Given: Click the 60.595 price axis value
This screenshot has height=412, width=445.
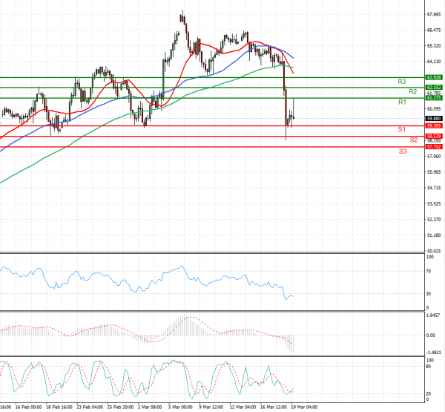Looking at the screenshot, I should coord(434,109).
